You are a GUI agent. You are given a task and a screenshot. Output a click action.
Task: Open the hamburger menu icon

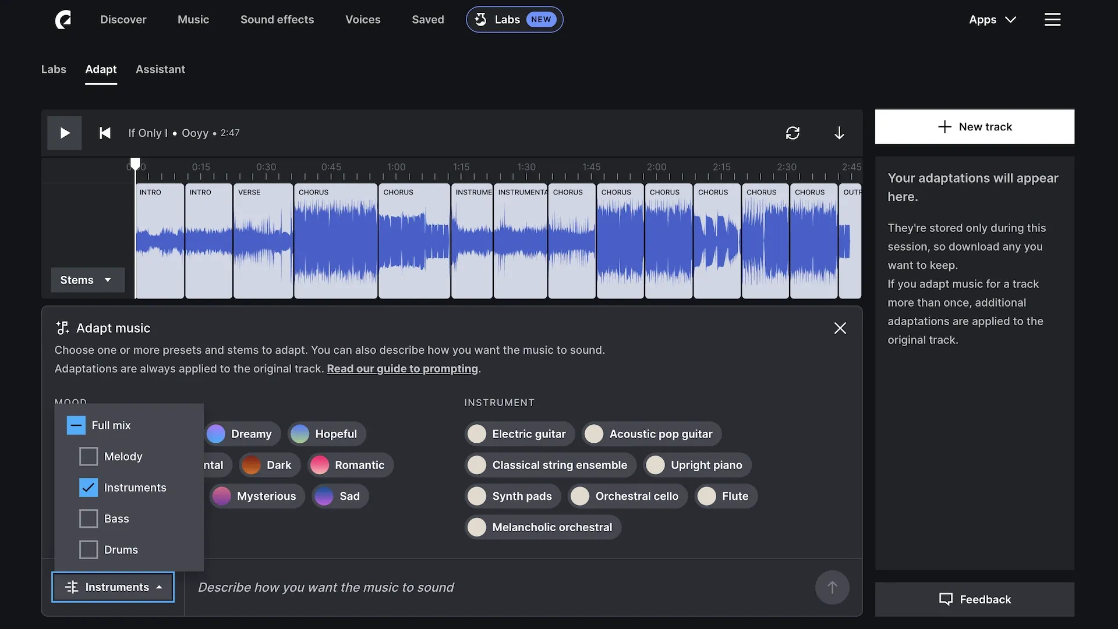(1052, 20)
